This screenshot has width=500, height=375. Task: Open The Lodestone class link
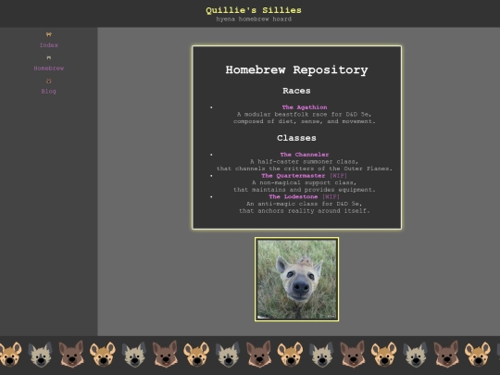[x=294, y=196]
